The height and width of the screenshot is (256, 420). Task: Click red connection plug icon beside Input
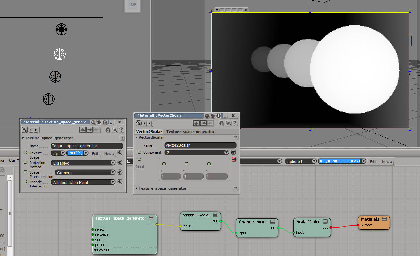pos(234,159)
